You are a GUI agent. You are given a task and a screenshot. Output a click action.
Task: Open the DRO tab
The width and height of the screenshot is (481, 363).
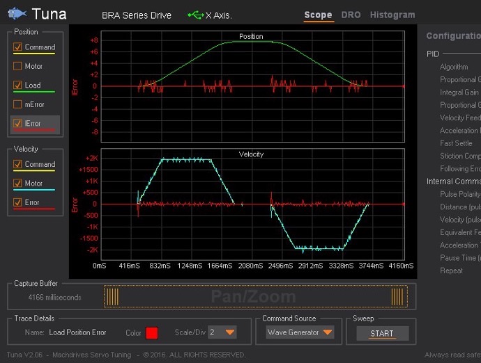(351, 15)
